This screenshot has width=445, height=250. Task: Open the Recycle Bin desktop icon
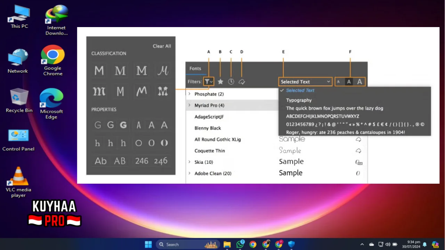[x=19, y=100]
